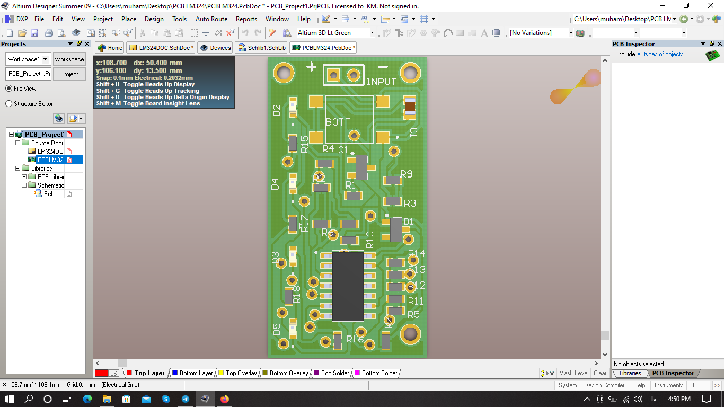Click the Move selection cross-arrows icon

pyautogui.click(x=206, y=33)
